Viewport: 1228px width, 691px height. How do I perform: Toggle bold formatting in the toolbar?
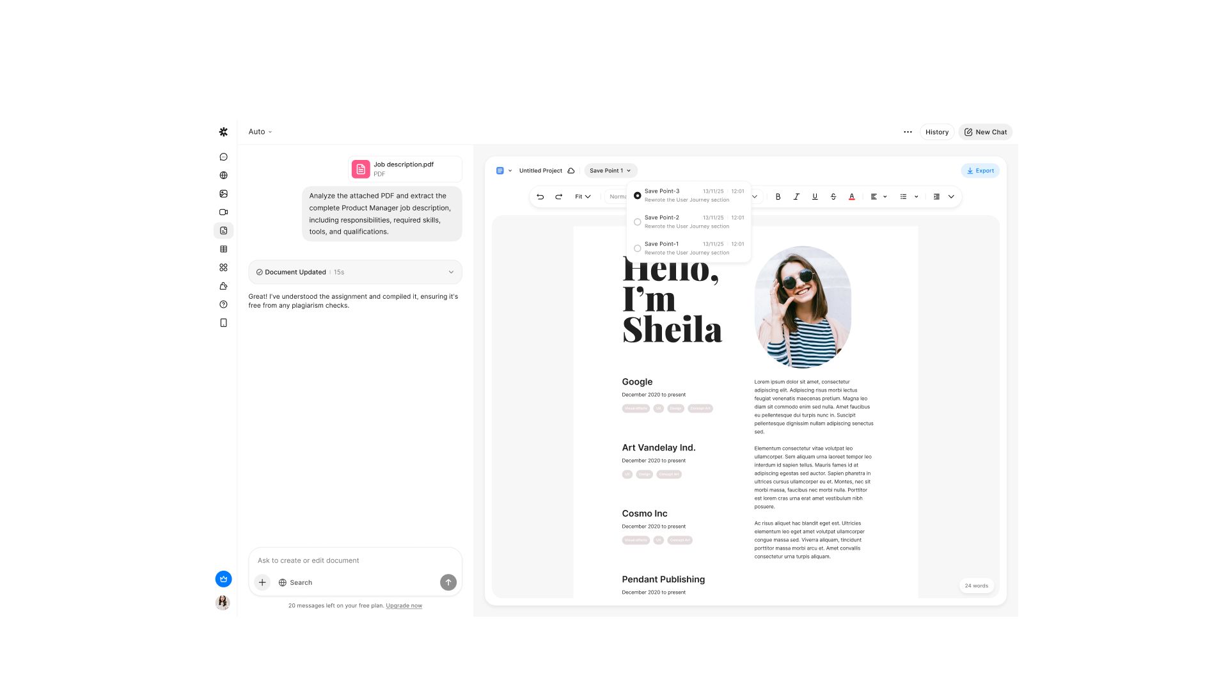point(778,196)
